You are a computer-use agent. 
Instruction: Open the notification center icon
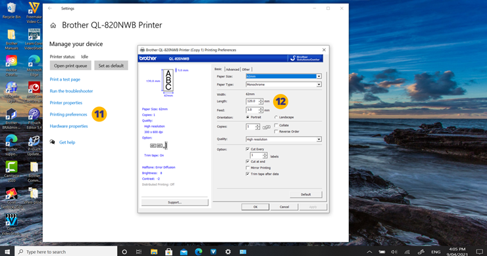pyautogui.click(x=480, y=251)
